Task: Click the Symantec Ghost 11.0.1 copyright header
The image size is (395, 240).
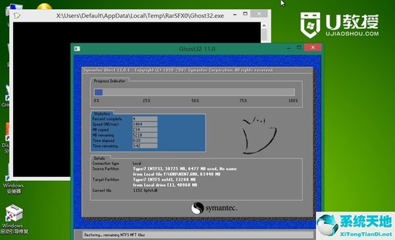Action: (x=178, y=70)
